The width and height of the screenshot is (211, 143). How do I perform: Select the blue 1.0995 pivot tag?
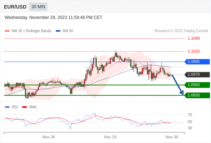pyautogui.click(x=197, y=61)
